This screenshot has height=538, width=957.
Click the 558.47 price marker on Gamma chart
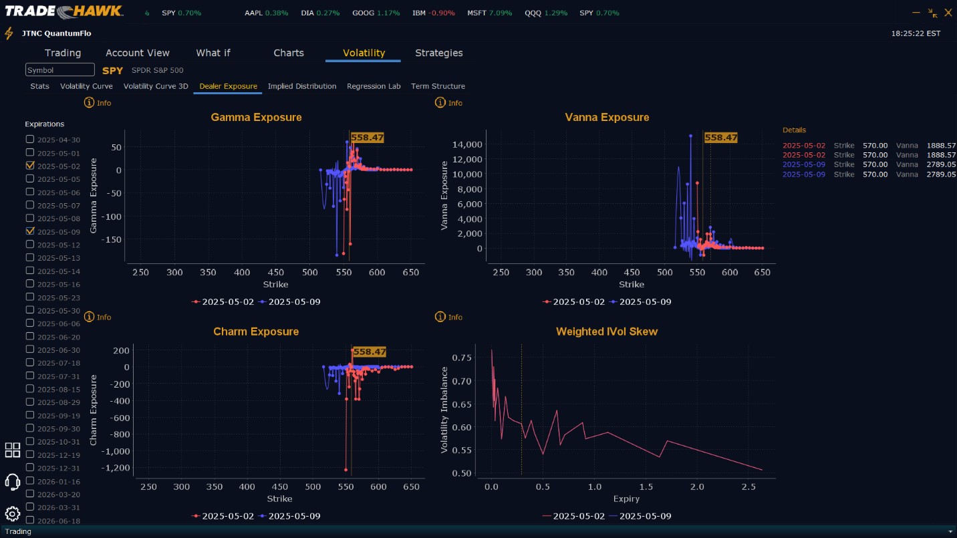367,138
